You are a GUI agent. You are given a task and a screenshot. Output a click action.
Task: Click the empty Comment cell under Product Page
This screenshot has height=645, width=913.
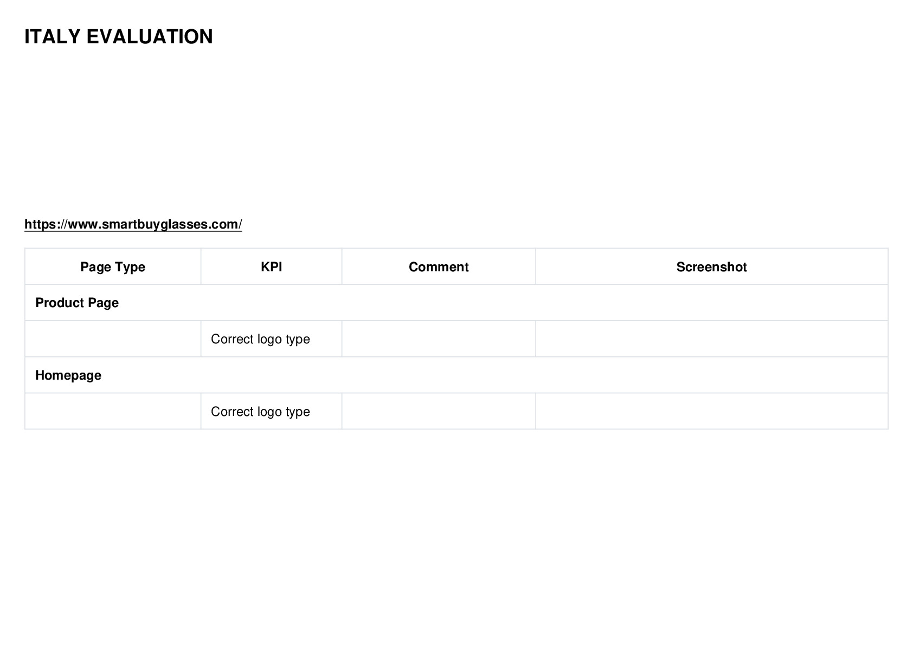click(x=439, y=339)
